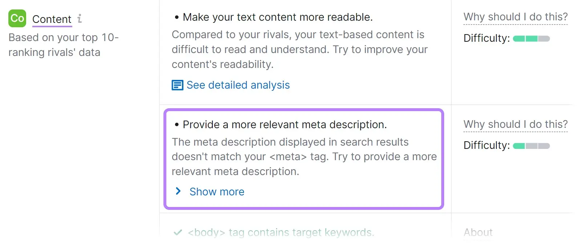Image resolution: width=580 pixels, height=248 pixels.
Task: Click the top 10-ranking rivals' data text
Action: tap(64, 45)
